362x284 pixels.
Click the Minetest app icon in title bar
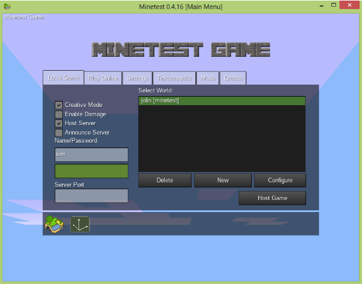[7, 6]
